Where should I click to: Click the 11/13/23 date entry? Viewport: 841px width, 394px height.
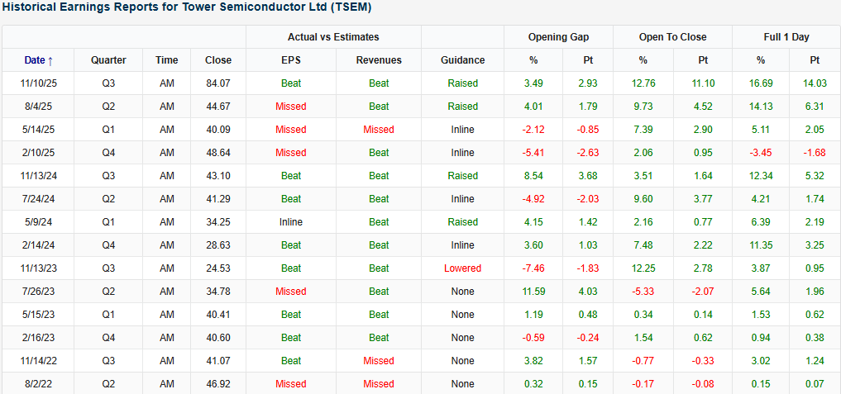[x=38, y=268]
